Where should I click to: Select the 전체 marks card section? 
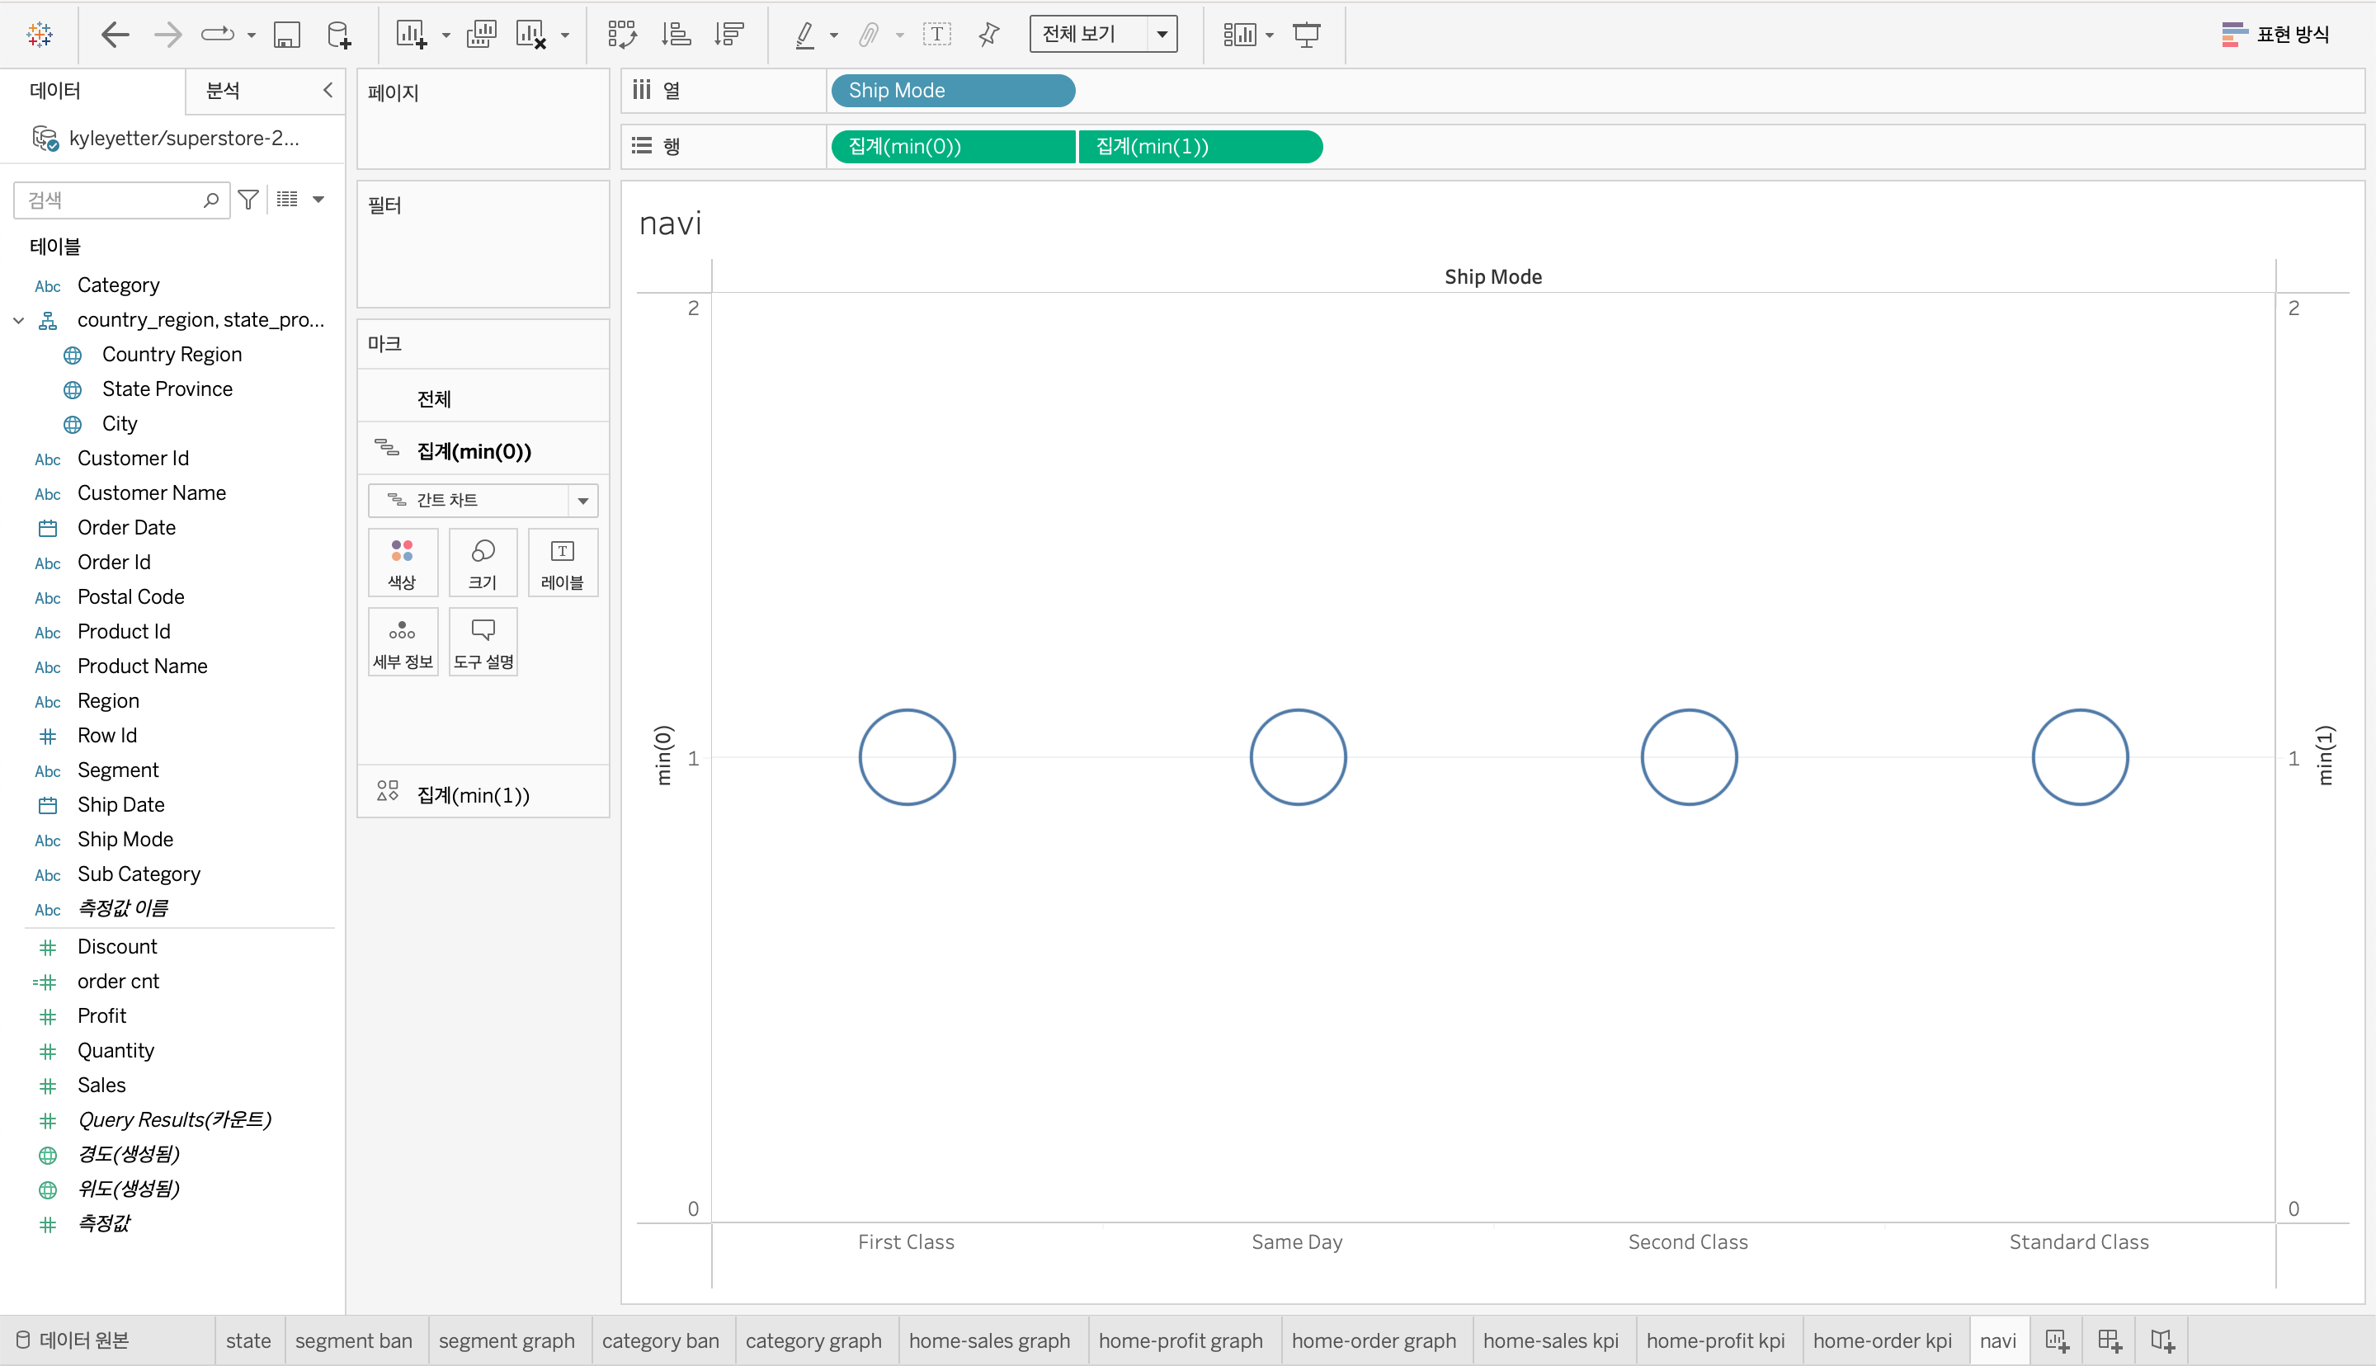tap(483, 398)
